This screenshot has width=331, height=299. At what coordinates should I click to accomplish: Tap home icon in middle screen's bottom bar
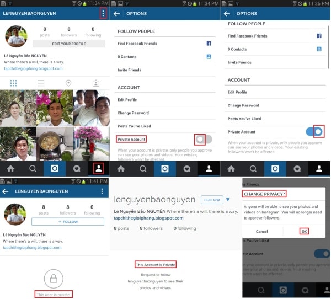(121, 169)
